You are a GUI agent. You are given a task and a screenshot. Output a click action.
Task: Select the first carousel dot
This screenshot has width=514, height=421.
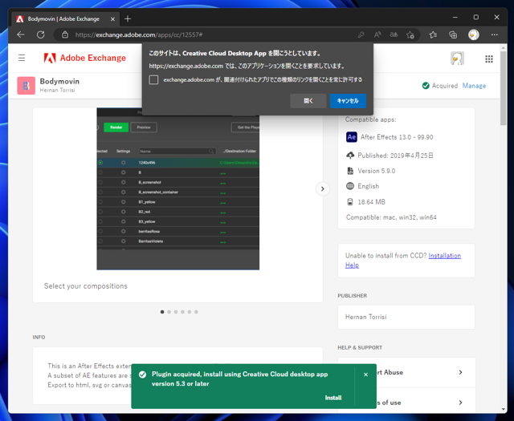[x=162, y=312]
